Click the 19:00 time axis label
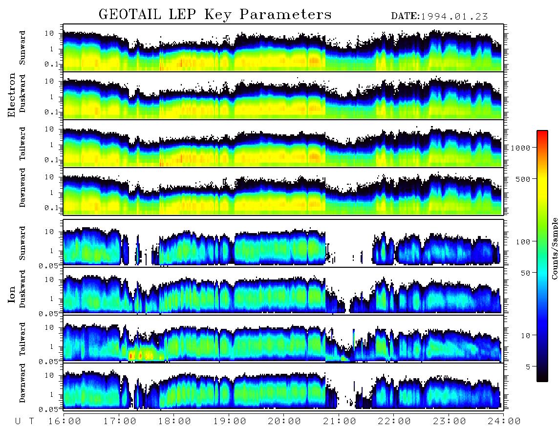This screenshot has width=558, height=430. [x=230, y=421]
